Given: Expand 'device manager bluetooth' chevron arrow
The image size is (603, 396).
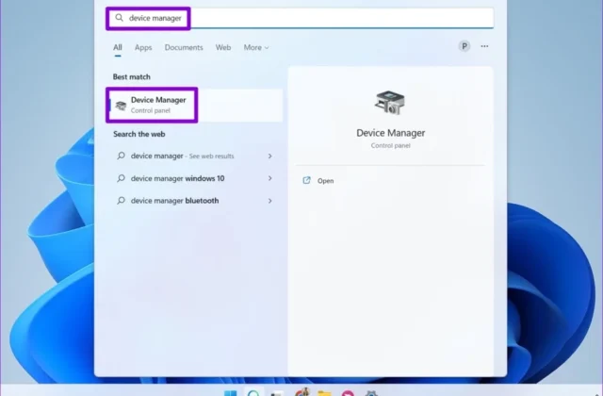Looking at the screenshot, I should click(x=270, y=201).
